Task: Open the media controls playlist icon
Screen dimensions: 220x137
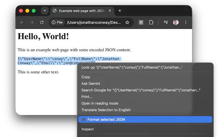Action: coord(166,22)
